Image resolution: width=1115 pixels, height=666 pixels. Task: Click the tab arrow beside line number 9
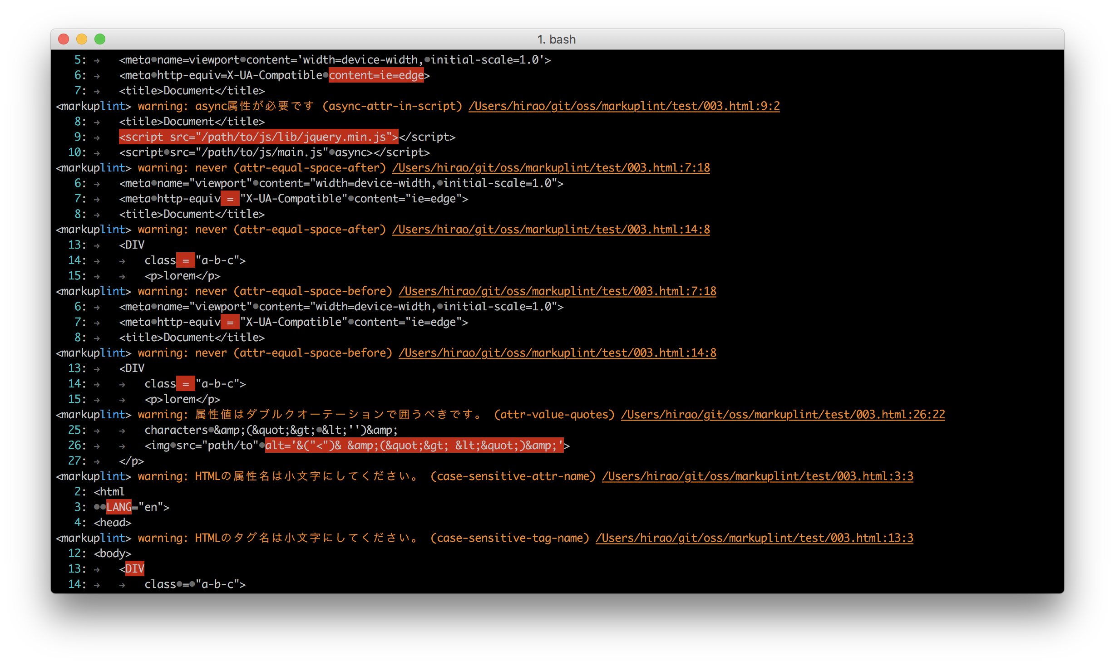(x=97, y=137)
